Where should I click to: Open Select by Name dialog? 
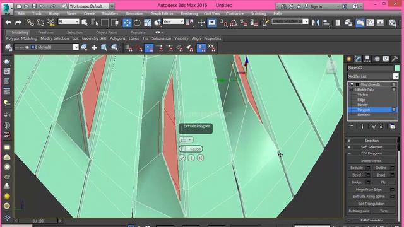[95, 23]
